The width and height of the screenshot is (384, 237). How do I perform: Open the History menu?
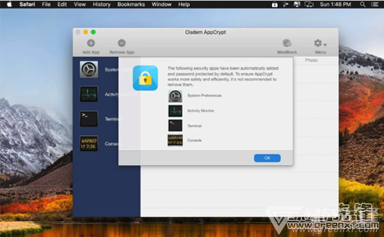tap(102, 4)
